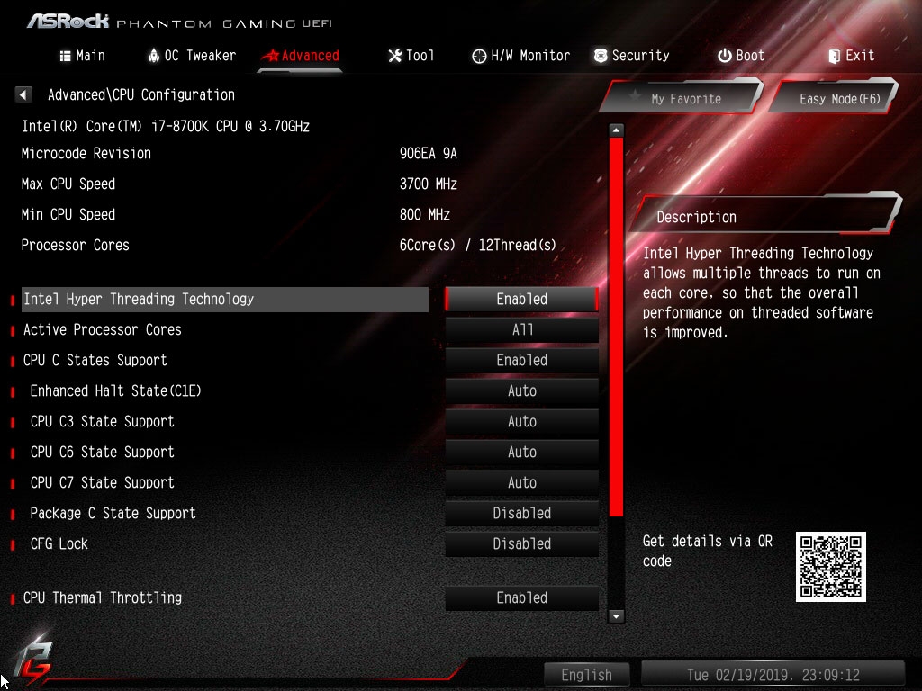
Task: Open Active Processor Cores All dropdown
Action: pyautogui.click(x=521, y=329)
